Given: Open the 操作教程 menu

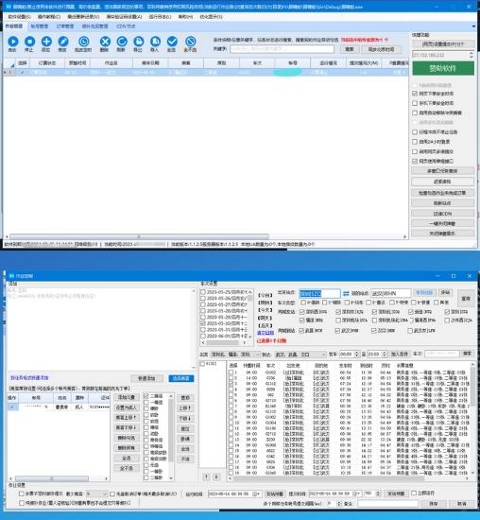Looking at the screenshot, I should click(49, 17).
